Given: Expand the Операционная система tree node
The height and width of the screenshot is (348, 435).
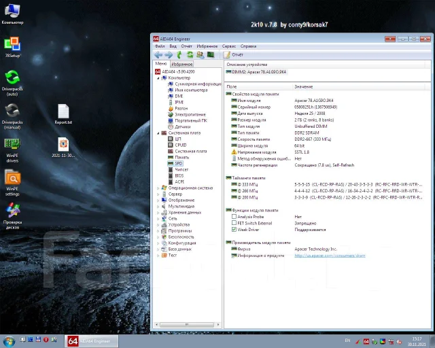Looking at the screenshot, I should click(158, 188).
